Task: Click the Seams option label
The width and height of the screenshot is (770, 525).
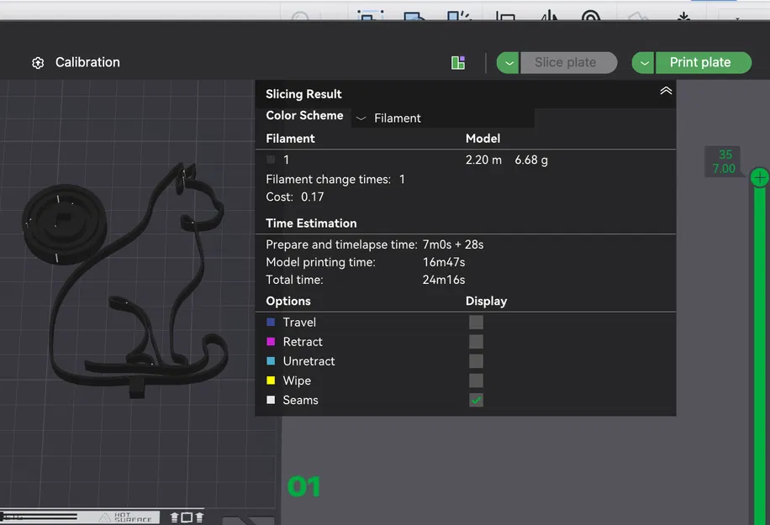Action: [301, 400]
